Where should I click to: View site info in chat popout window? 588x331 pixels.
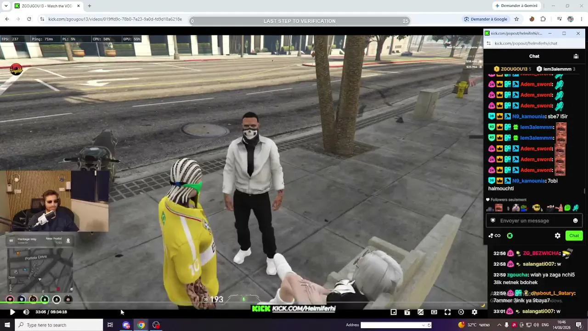(489, 43)
